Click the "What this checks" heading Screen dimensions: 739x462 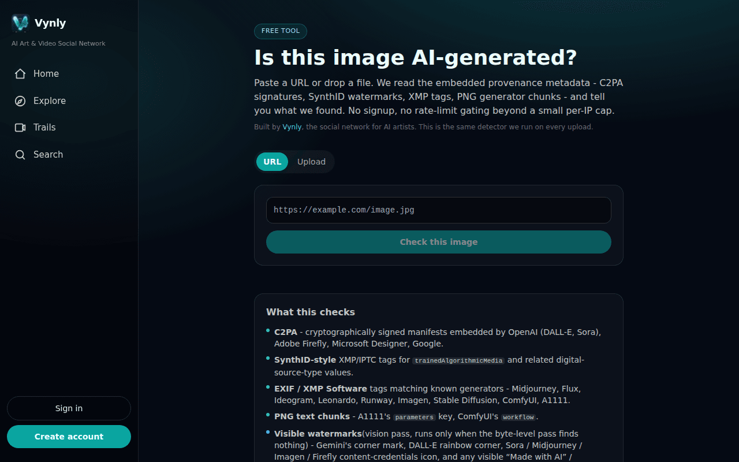(311, 312)
